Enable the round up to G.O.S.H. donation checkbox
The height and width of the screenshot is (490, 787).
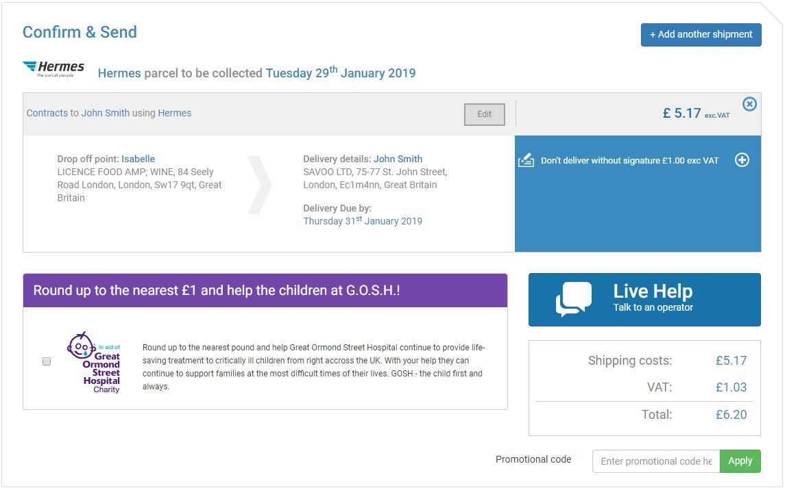coord(46,361)
